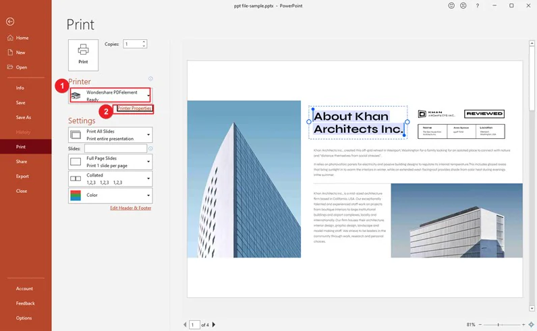This screenshot has height=331, width=537.
Task: Click the printer icon Print button
Action: tap(83, 55)
